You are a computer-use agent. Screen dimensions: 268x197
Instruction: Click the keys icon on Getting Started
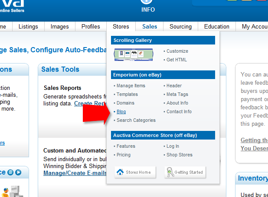point(170,172)
